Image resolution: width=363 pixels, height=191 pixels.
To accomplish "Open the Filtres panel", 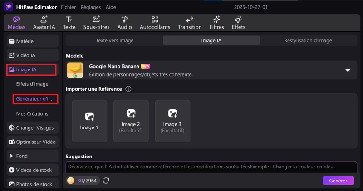I will tap(217, 23).
